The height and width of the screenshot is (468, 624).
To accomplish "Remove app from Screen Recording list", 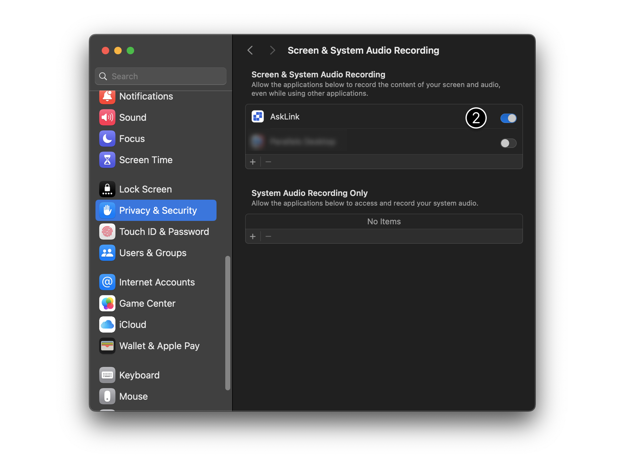I will coord(268,162).
